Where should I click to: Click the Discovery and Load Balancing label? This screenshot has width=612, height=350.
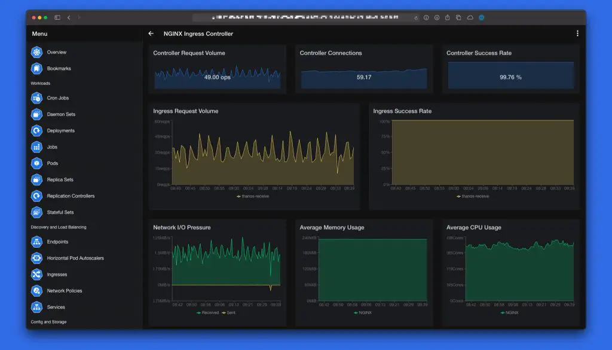click(x=59, y=227)
